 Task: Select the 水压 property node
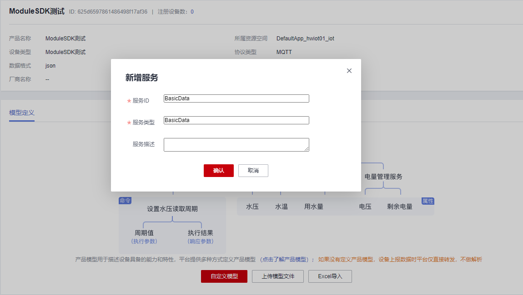253,206
